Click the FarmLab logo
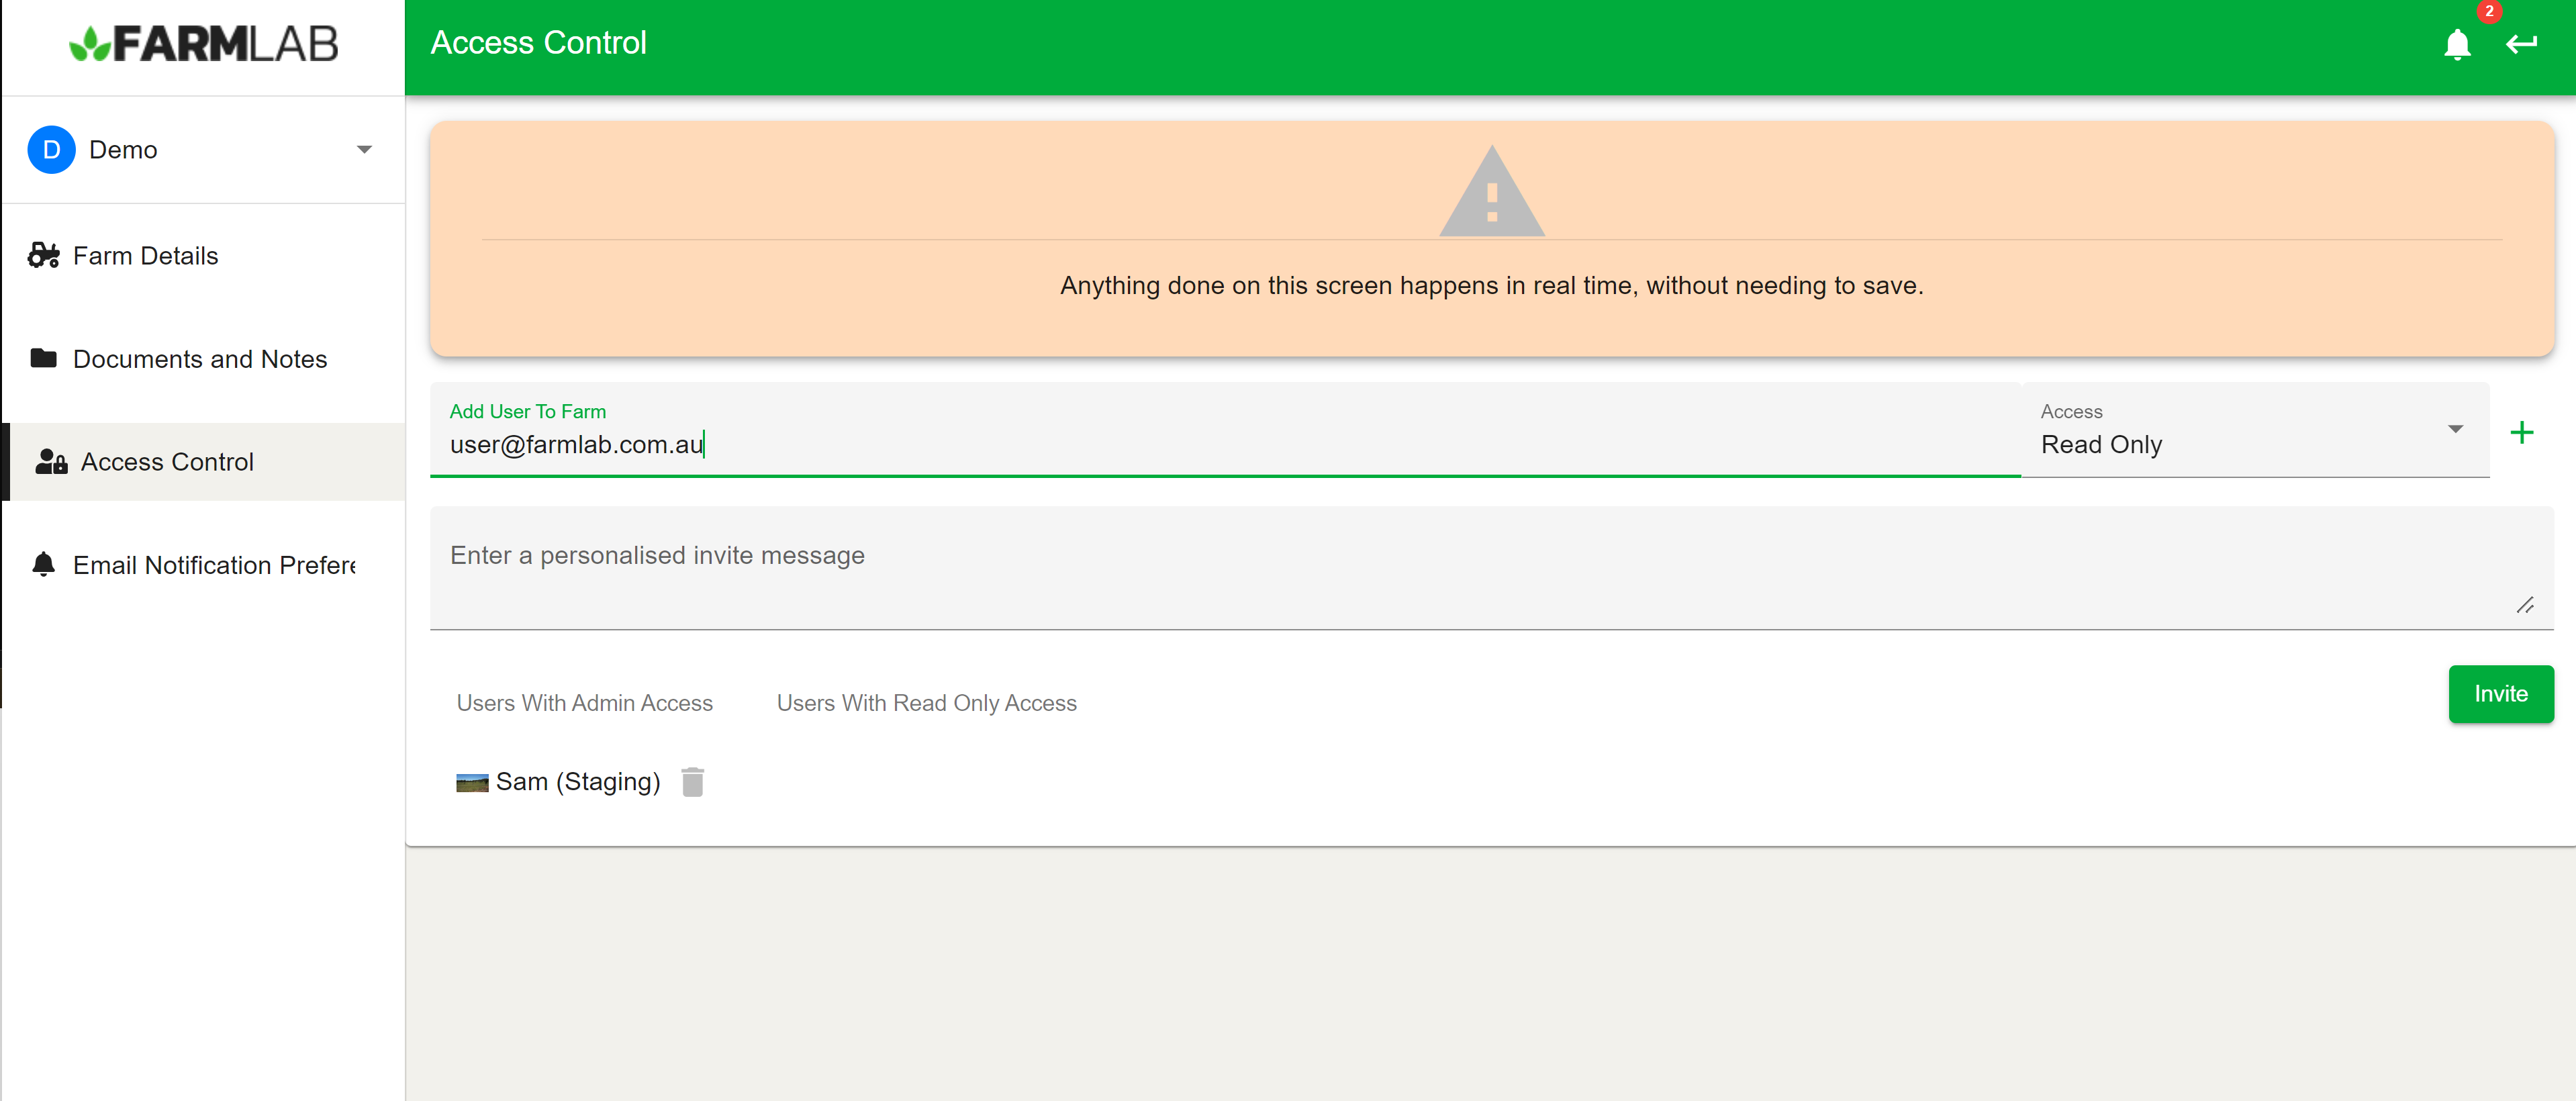This screenshot has width=2576, height=1101. click(203, 44)
